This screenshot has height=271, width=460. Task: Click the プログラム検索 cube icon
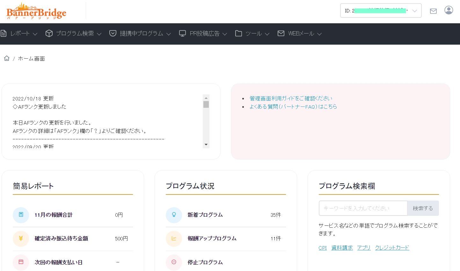49,33
